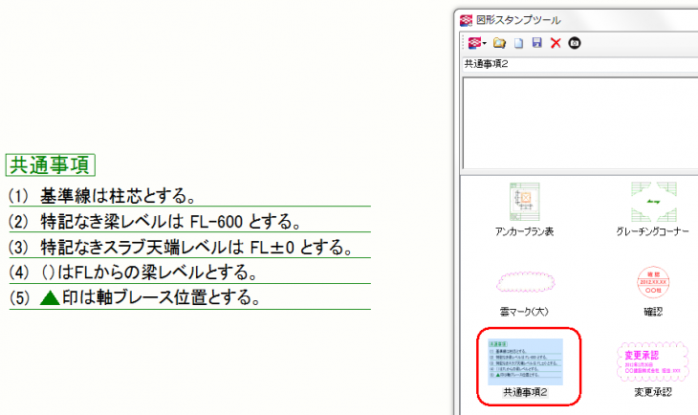Click the グレーチングコーナー label text

pyautogui.click(x=653, y=231)
